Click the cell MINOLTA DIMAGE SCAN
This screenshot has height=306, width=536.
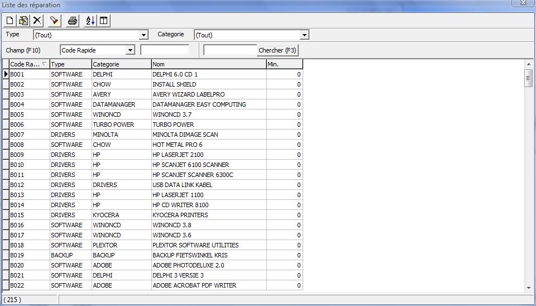coord(209,135)
